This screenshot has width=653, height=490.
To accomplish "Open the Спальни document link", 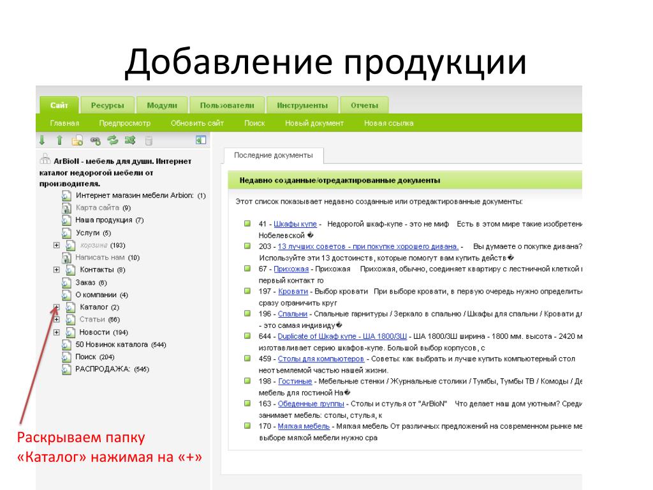I will coord(292,314).
